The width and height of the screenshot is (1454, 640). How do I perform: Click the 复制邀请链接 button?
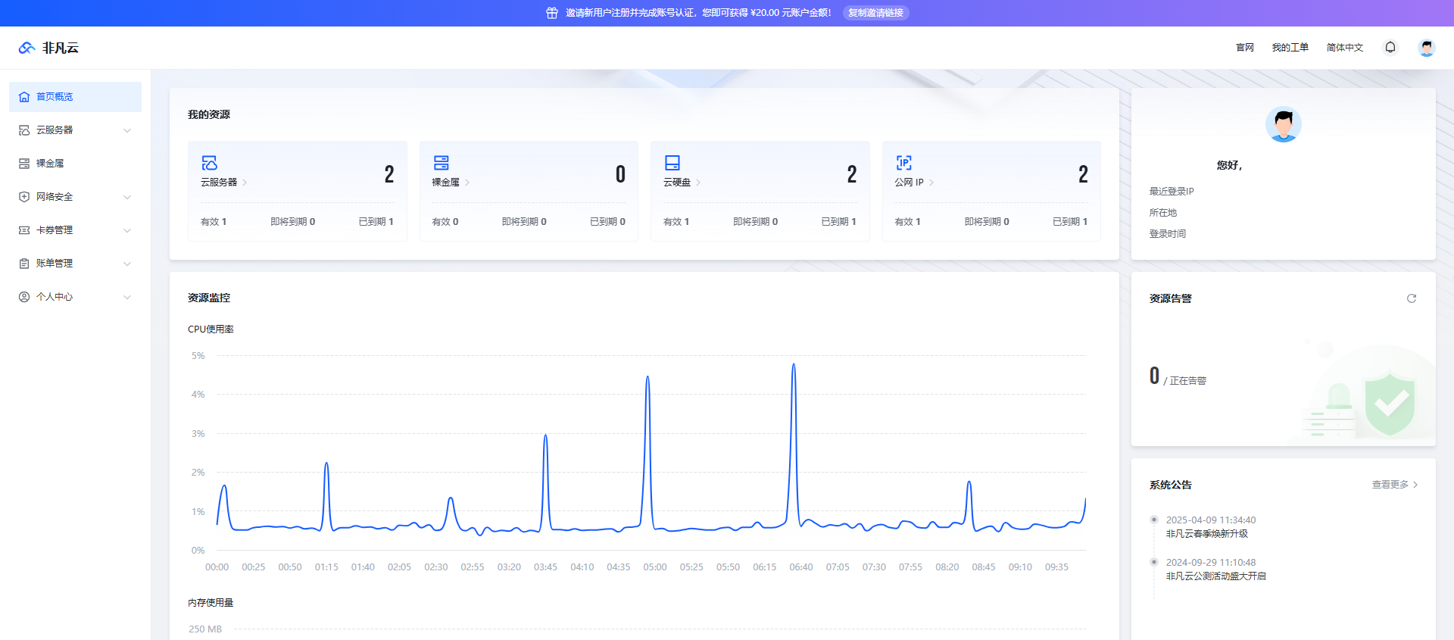click(876, 13)
